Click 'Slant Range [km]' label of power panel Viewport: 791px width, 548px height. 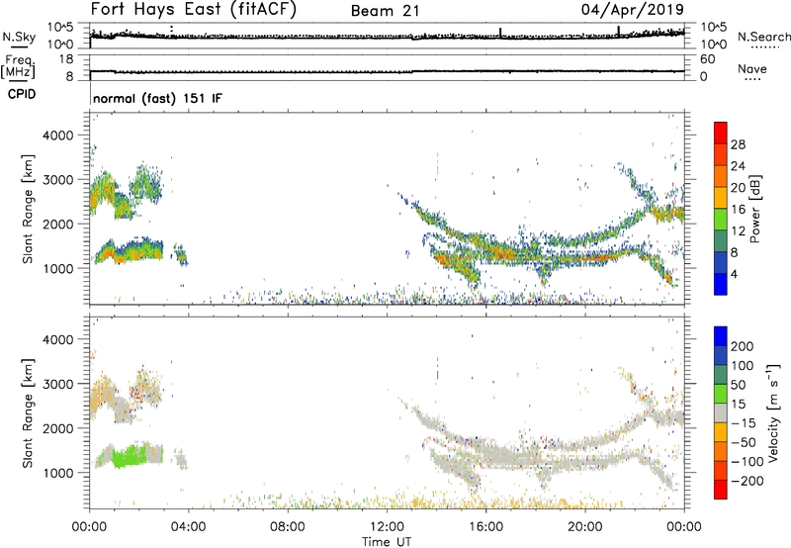(x=28, y=209)
